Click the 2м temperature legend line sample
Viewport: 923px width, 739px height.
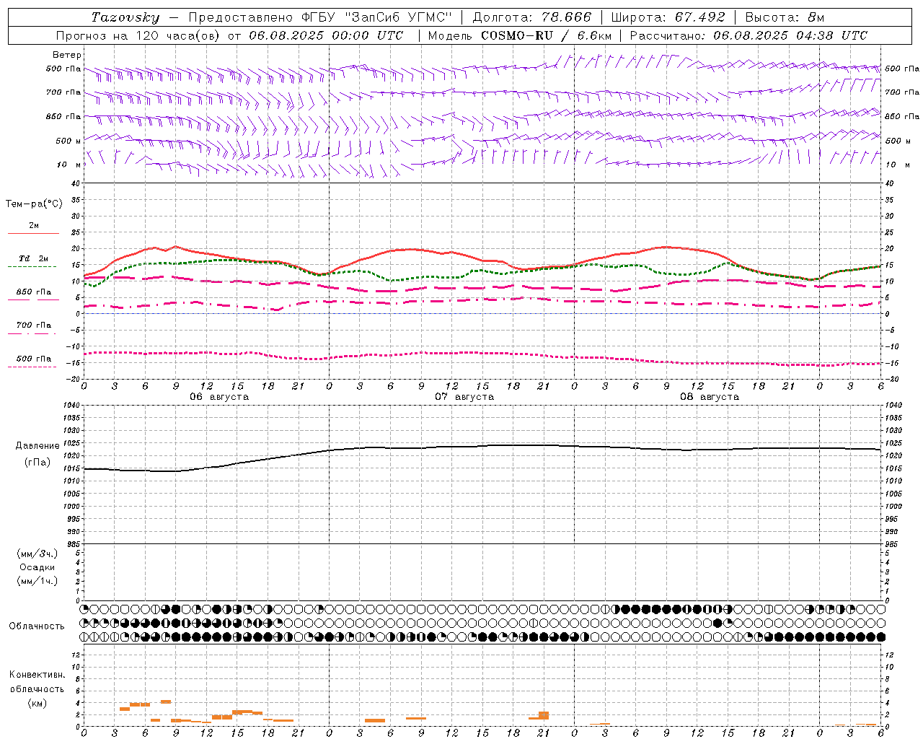[x=33, y=233]
